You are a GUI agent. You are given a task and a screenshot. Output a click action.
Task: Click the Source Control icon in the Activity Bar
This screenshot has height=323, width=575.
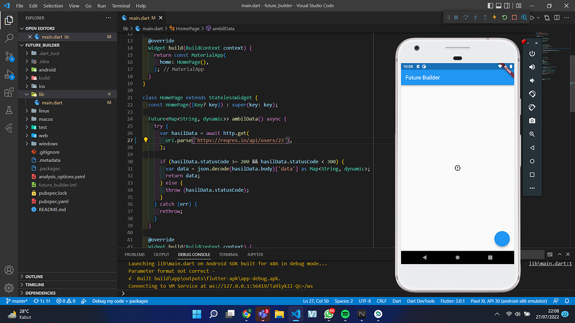[x=9, y=56]
